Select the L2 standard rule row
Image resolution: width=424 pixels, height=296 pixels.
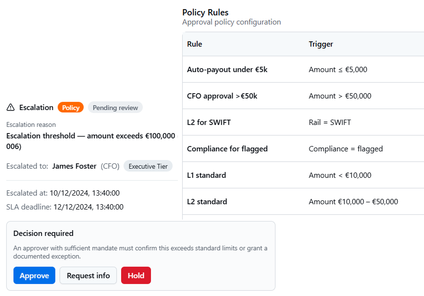tap(207, 201)
